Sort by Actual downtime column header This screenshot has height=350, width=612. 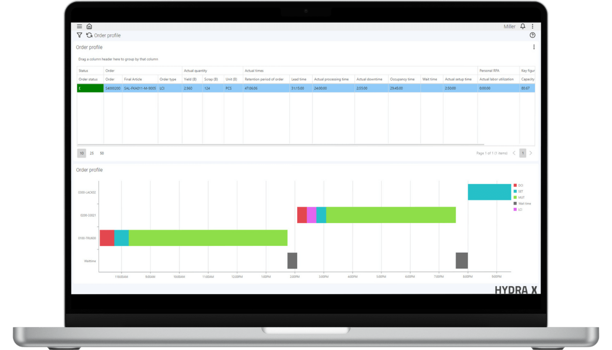(372, 79)
